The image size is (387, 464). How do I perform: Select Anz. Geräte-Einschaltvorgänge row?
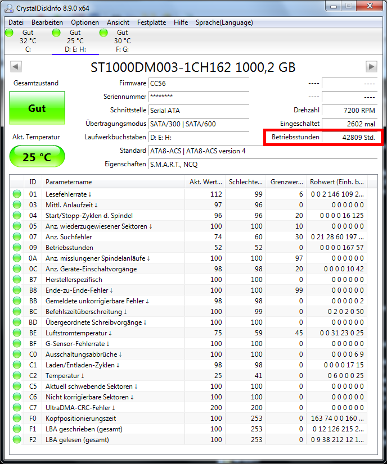(188, 269)
